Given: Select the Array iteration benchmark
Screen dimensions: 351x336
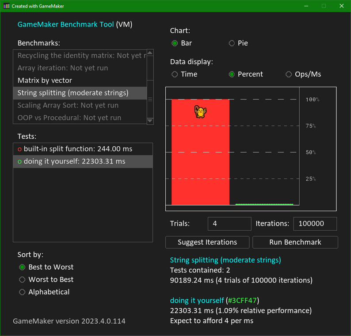Looking at the screenshot, I should (x=80, y=68).
